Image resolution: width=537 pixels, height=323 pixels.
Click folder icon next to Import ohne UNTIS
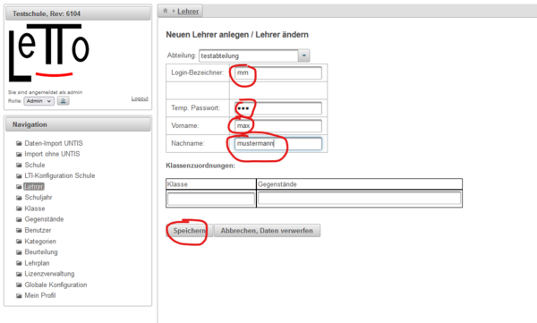coord(19,154)
